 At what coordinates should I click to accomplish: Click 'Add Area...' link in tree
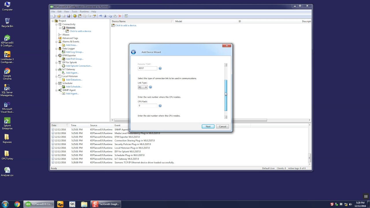pyautogui.click(x=71, y=45)
